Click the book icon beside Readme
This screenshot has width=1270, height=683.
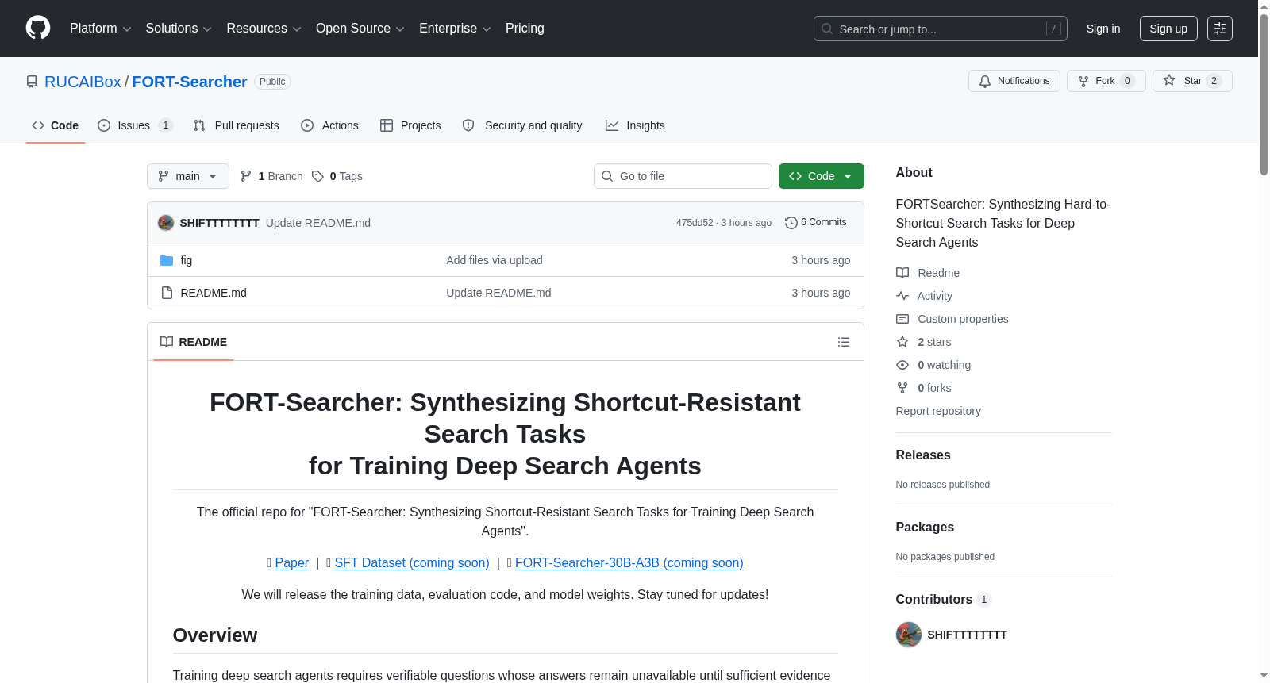tap(902, 273)
